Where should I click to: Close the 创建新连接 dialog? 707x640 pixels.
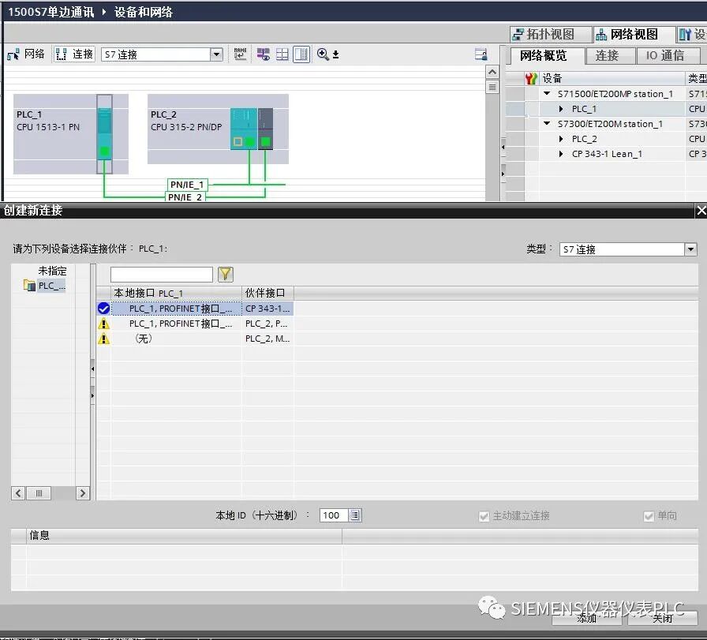[x=701, y=211]
